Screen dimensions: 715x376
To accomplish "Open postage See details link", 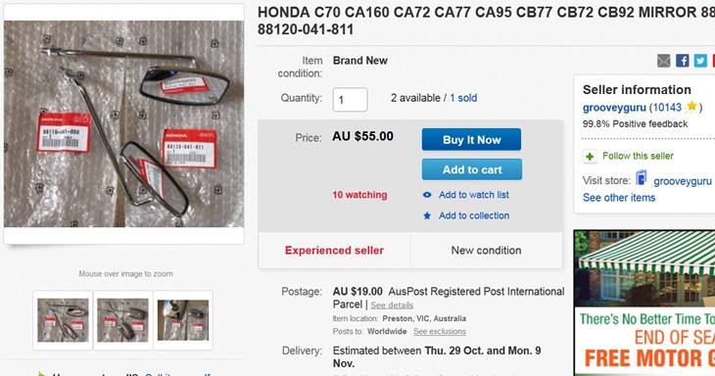I will point(392,305).
